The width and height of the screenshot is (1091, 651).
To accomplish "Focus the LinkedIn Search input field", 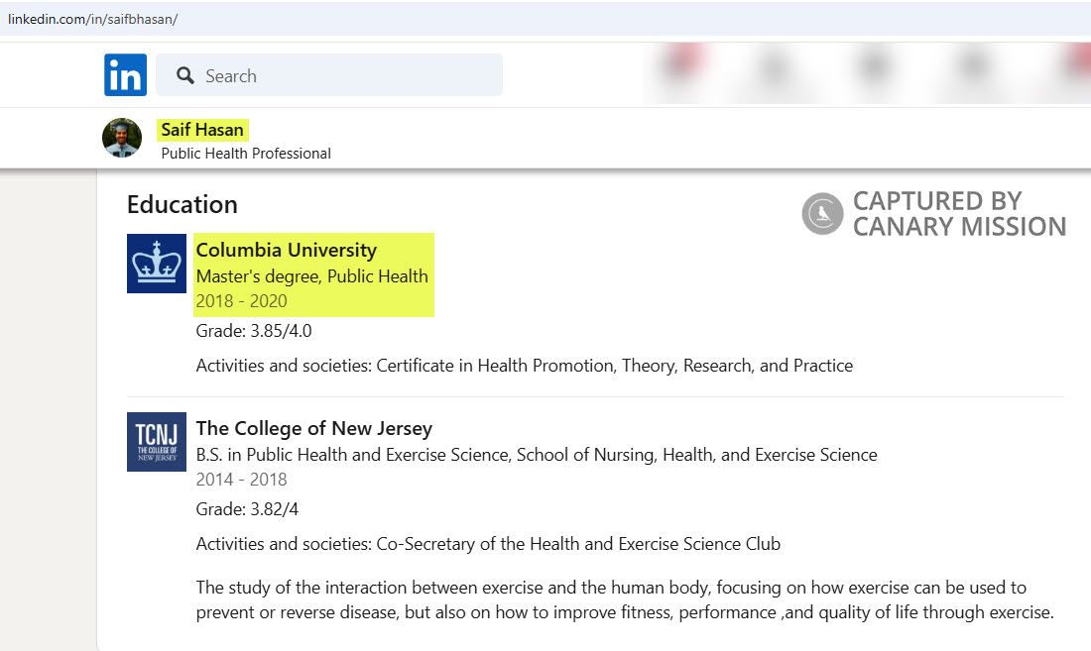I will (x=329, y=75).
